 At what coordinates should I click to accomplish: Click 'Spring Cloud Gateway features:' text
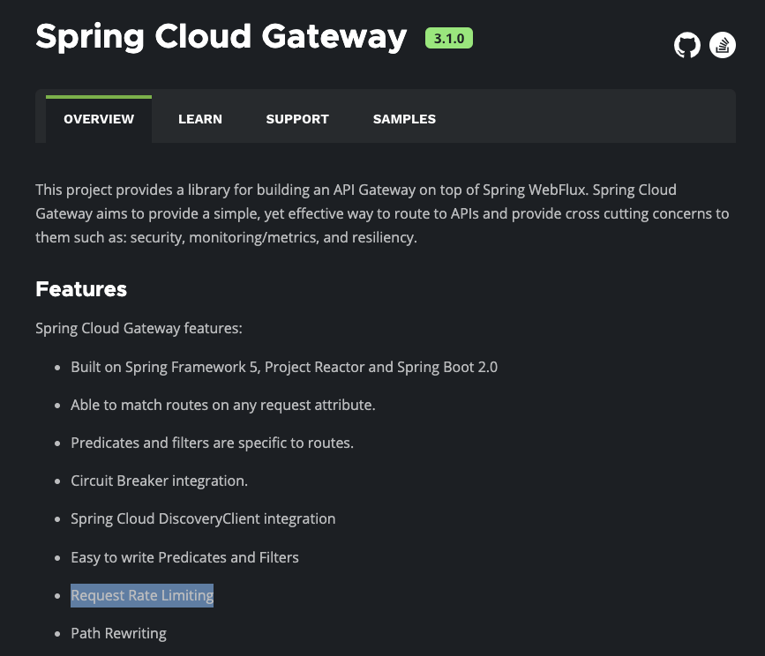point(139,329)
